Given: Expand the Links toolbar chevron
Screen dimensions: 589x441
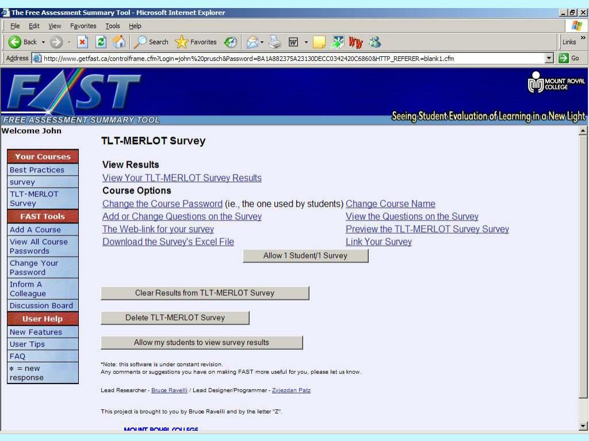Looking at the screenshot, I should point(583,37).
